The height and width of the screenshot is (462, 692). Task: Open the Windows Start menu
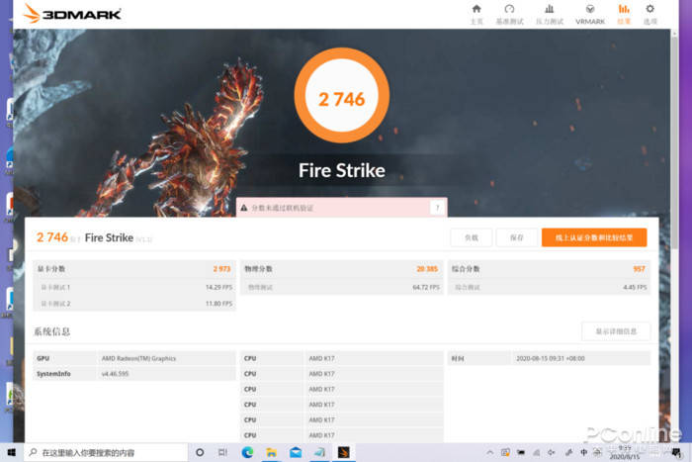[11, 452]
